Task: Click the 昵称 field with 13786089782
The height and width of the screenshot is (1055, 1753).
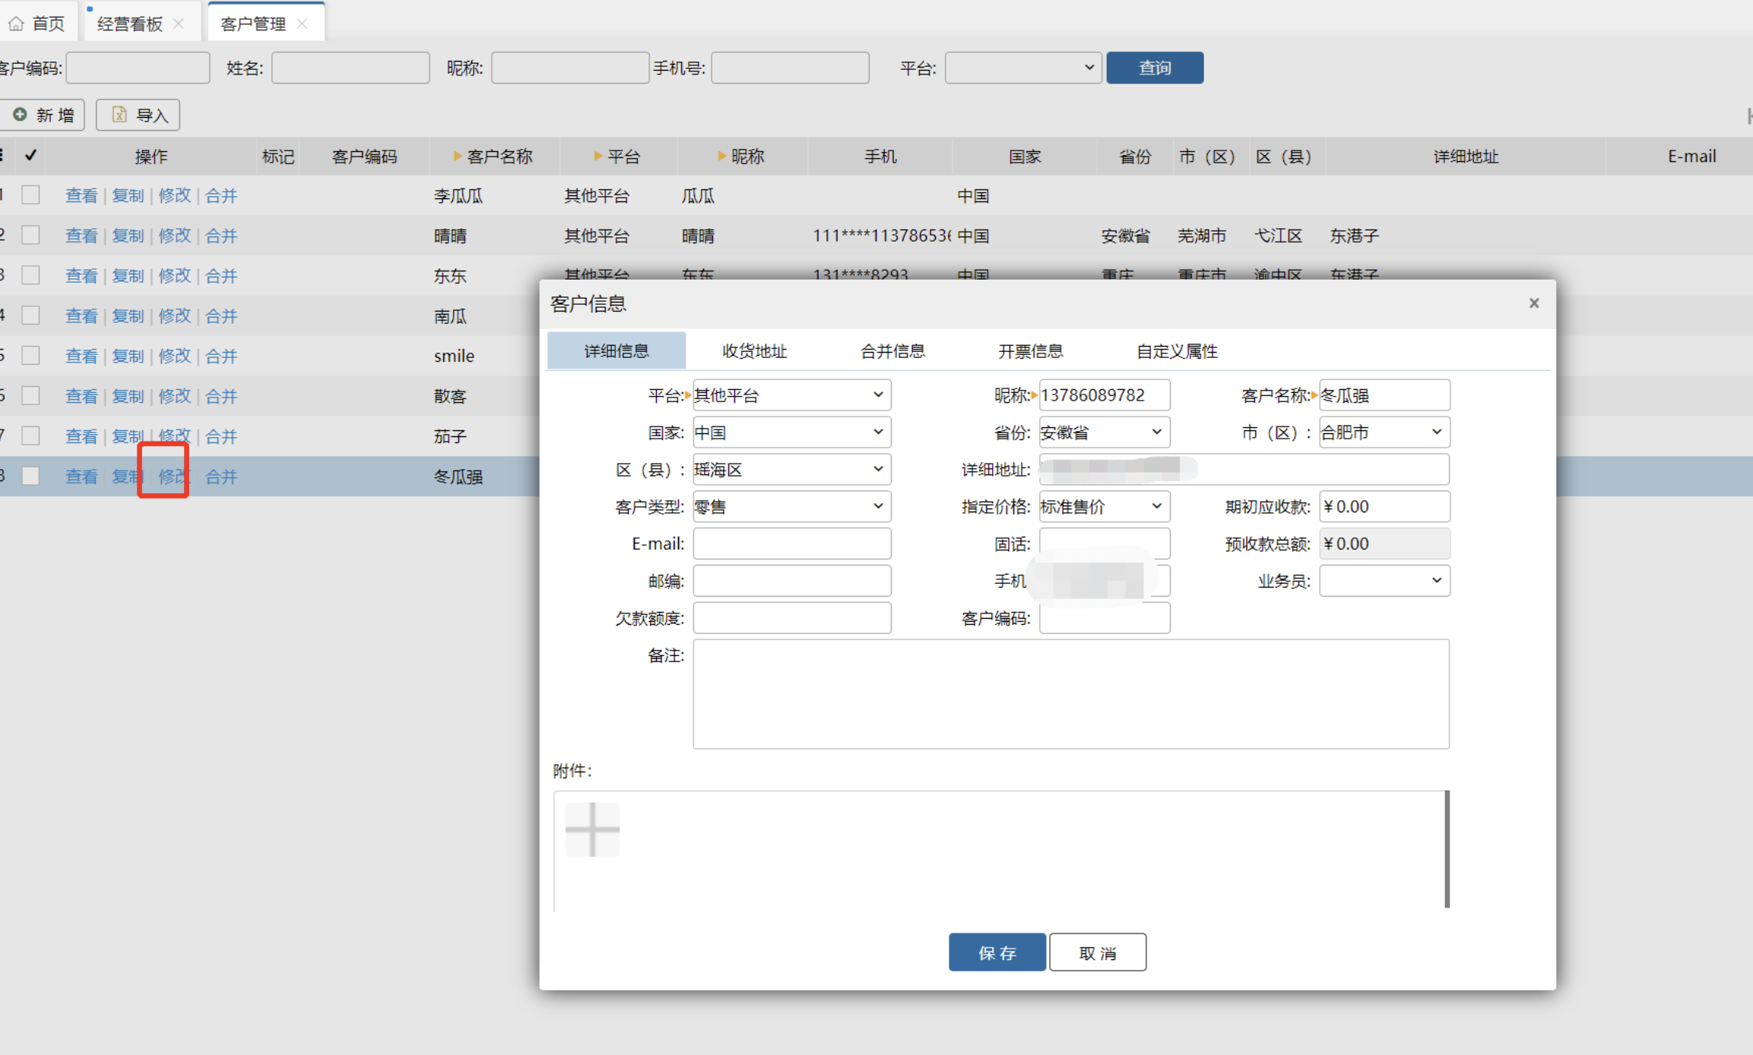Action: (1104, 394)
